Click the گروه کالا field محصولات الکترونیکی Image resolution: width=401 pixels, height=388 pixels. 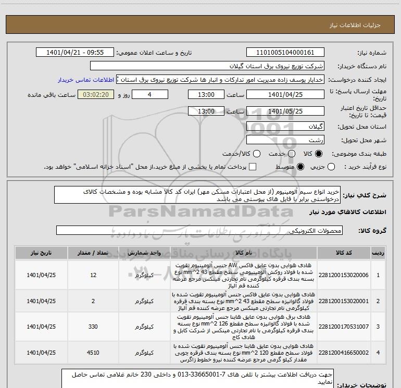(199, 230)
